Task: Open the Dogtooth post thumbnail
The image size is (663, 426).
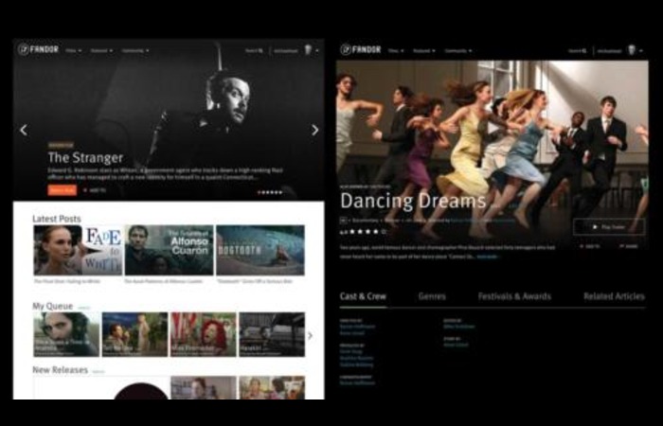Action: coord(260,250)
